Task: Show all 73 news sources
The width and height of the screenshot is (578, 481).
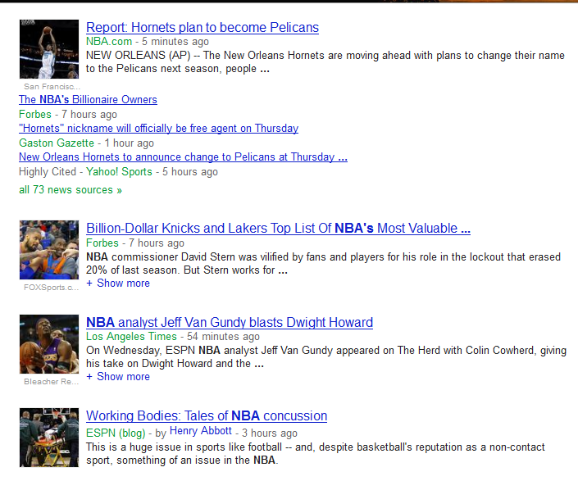Action: pos(71,189)
